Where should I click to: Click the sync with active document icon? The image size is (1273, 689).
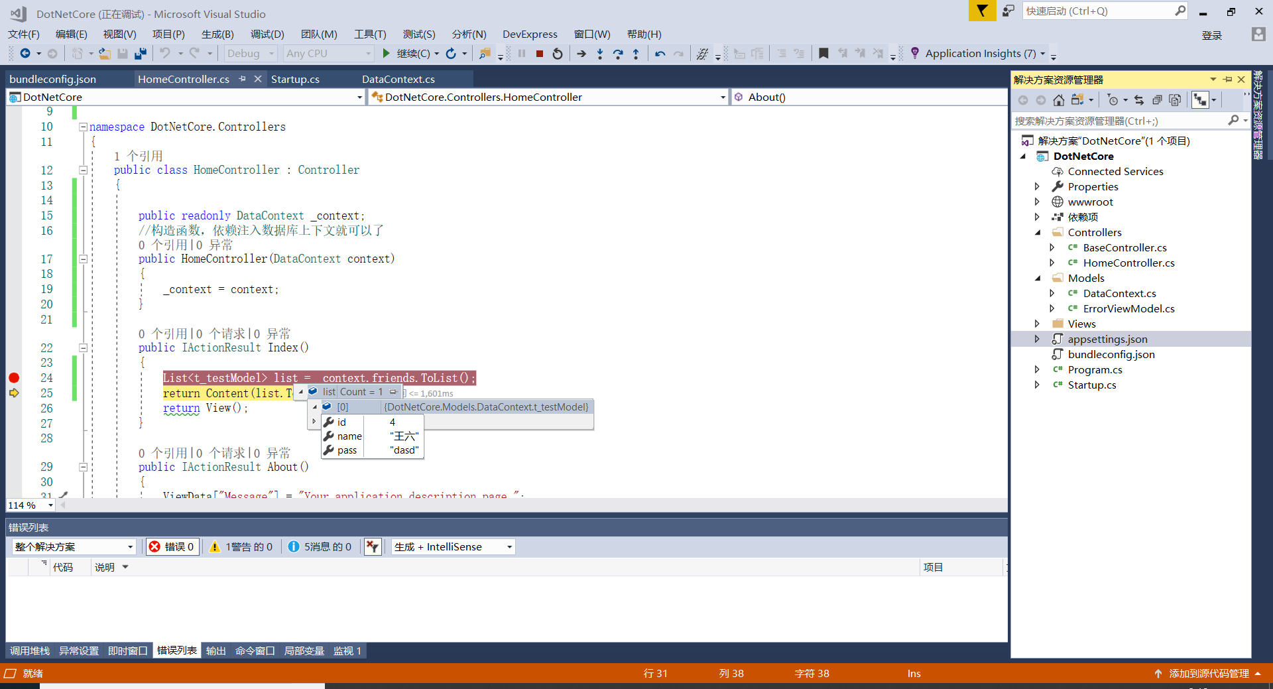coord(1139,100)
